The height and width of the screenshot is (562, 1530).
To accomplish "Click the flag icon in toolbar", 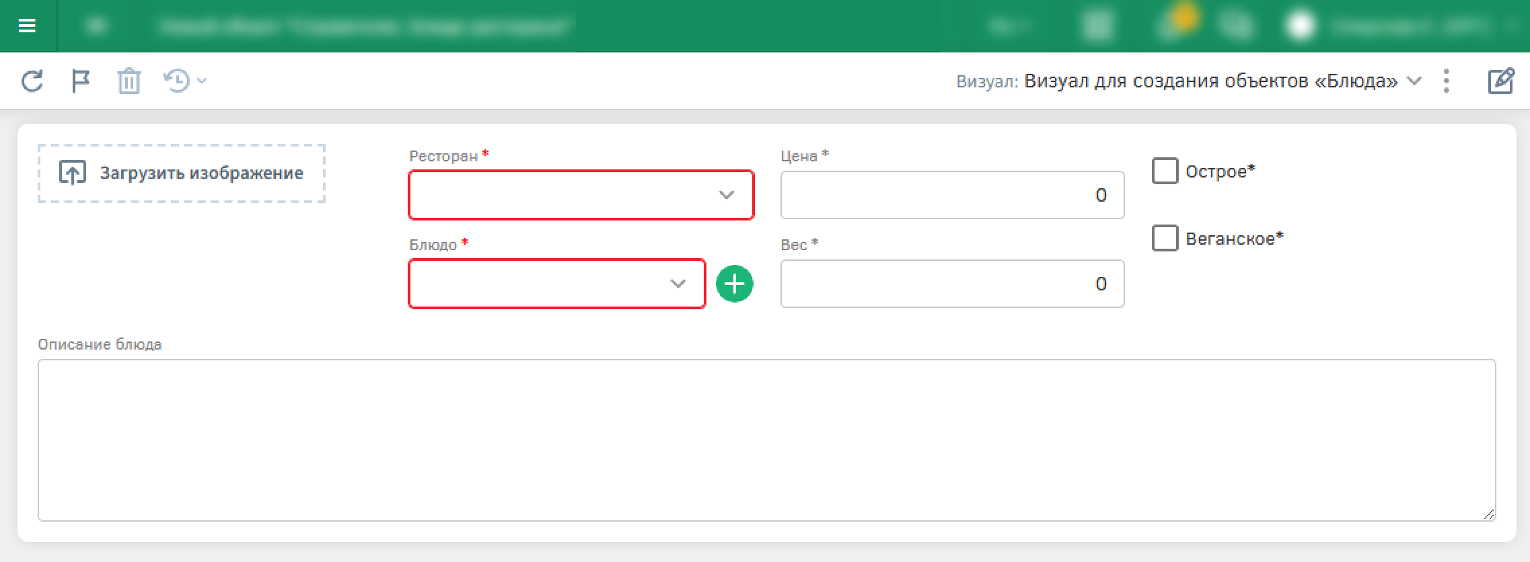I will (x=81, y=81).
